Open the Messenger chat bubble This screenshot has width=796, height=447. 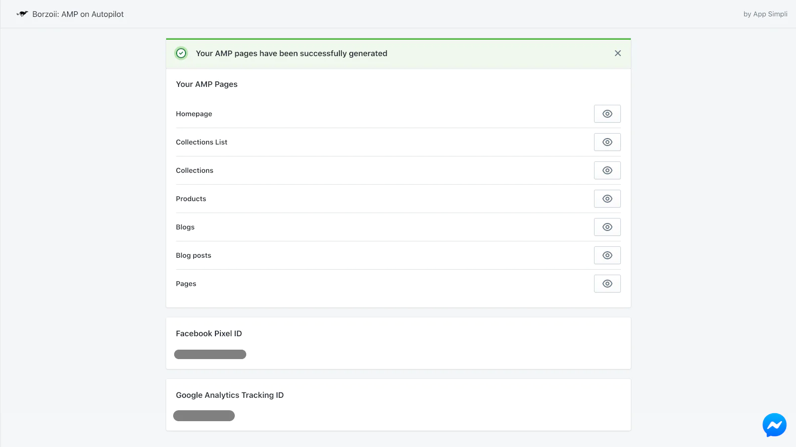click(775, 425)
